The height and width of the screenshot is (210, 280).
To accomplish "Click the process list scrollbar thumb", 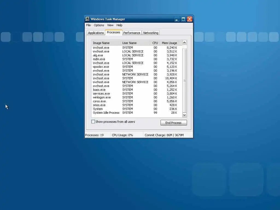I will (x=185, y=81).
